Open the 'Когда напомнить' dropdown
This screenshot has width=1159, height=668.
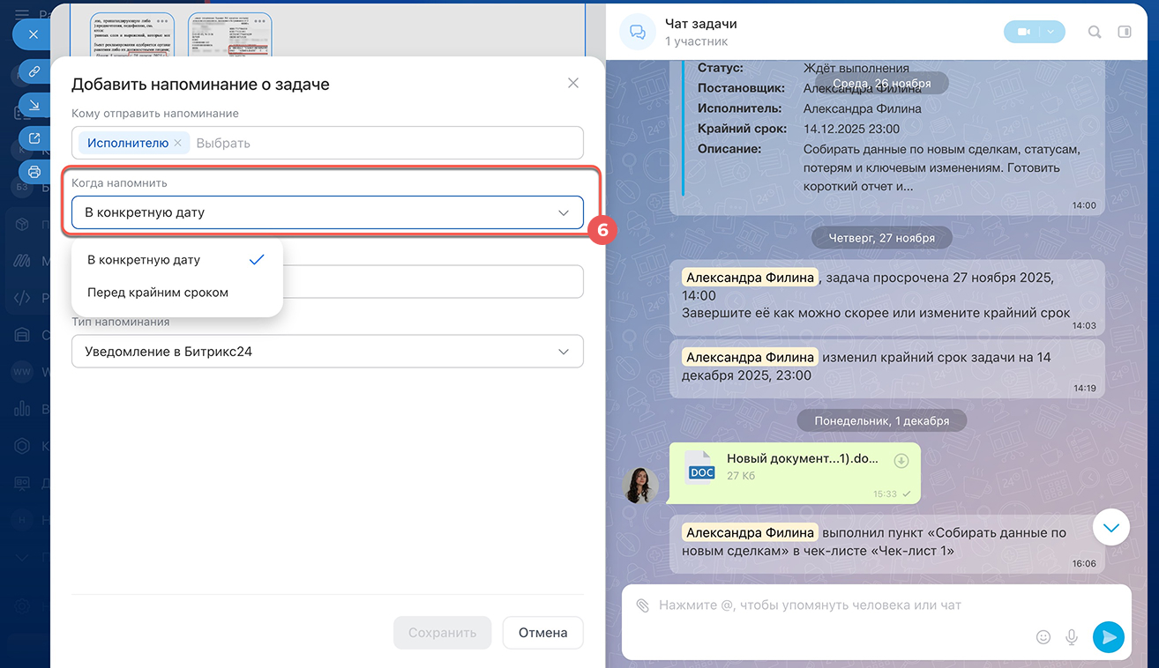(x=327, y=212)
